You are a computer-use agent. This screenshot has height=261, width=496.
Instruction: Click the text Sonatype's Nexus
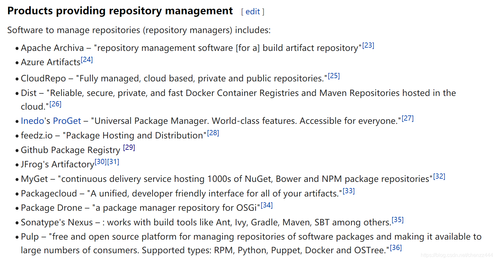57,222
